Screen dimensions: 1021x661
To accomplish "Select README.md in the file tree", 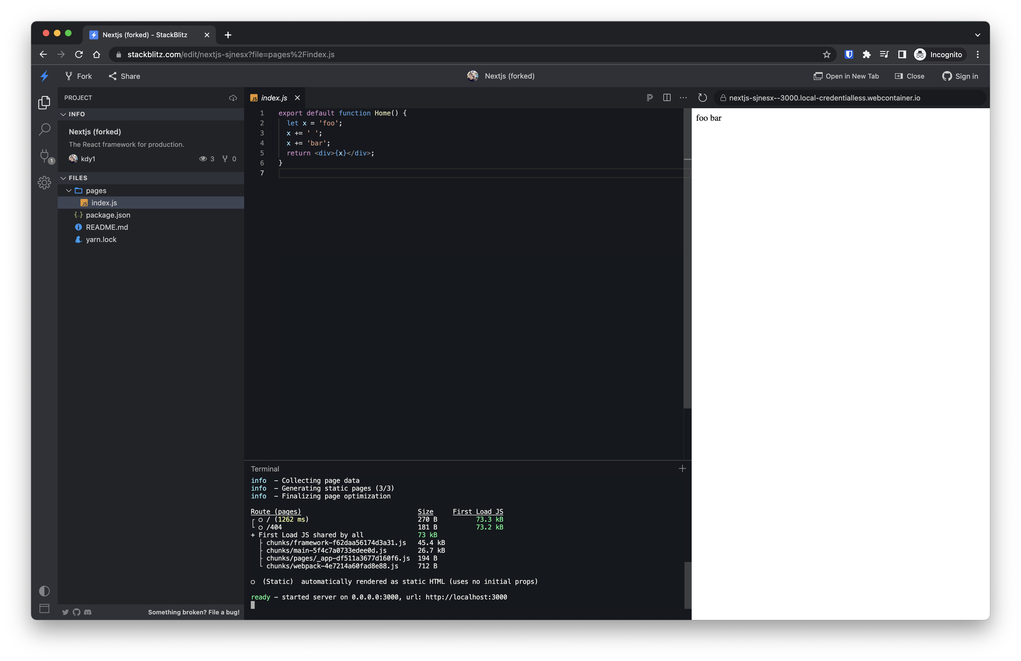I will point(106,227).
